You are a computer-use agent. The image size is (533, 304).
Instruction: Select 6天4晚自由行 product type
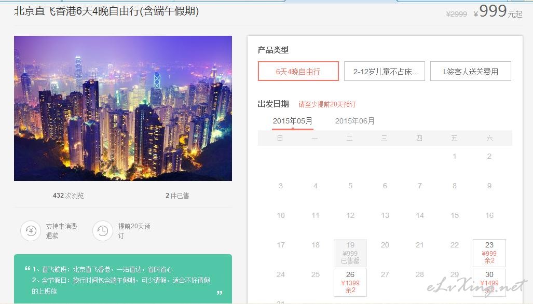tap(298, 71)
